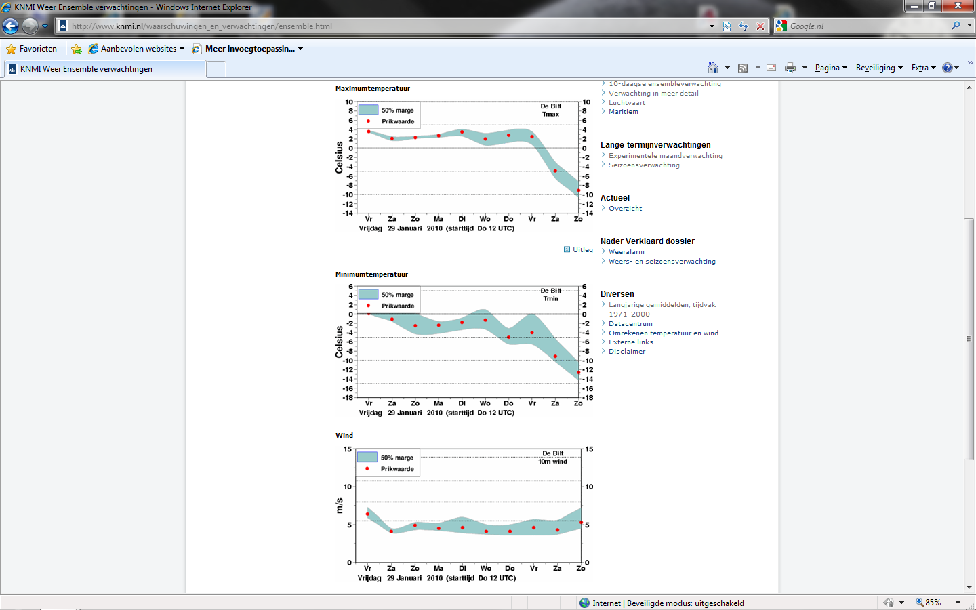Open the Beveiliging menu
976x610 pixels.
[x=878, y=68]
